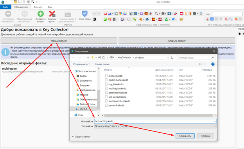Click the blue Google 8 icon under URL

pyautogui.click(x=212, y=19)
